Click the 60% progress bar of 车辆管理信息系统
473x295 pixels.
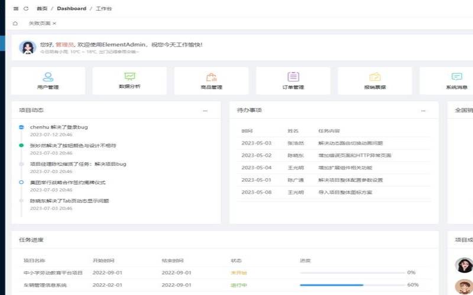[352, 285]
